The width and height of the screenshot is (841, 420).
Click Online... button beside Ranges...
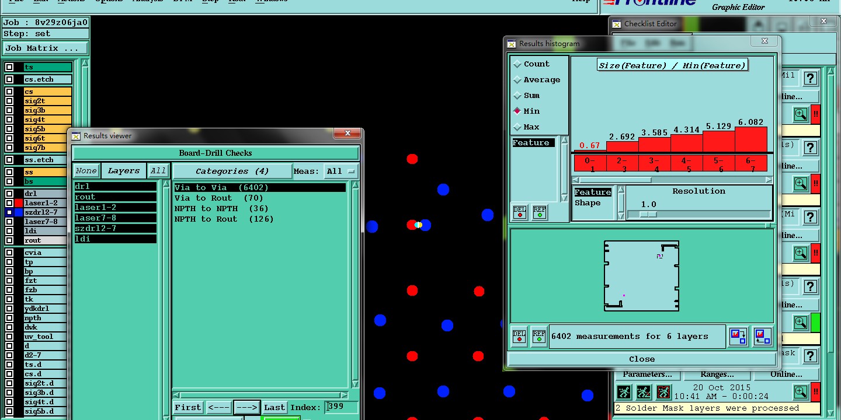[x=786, y=374]
